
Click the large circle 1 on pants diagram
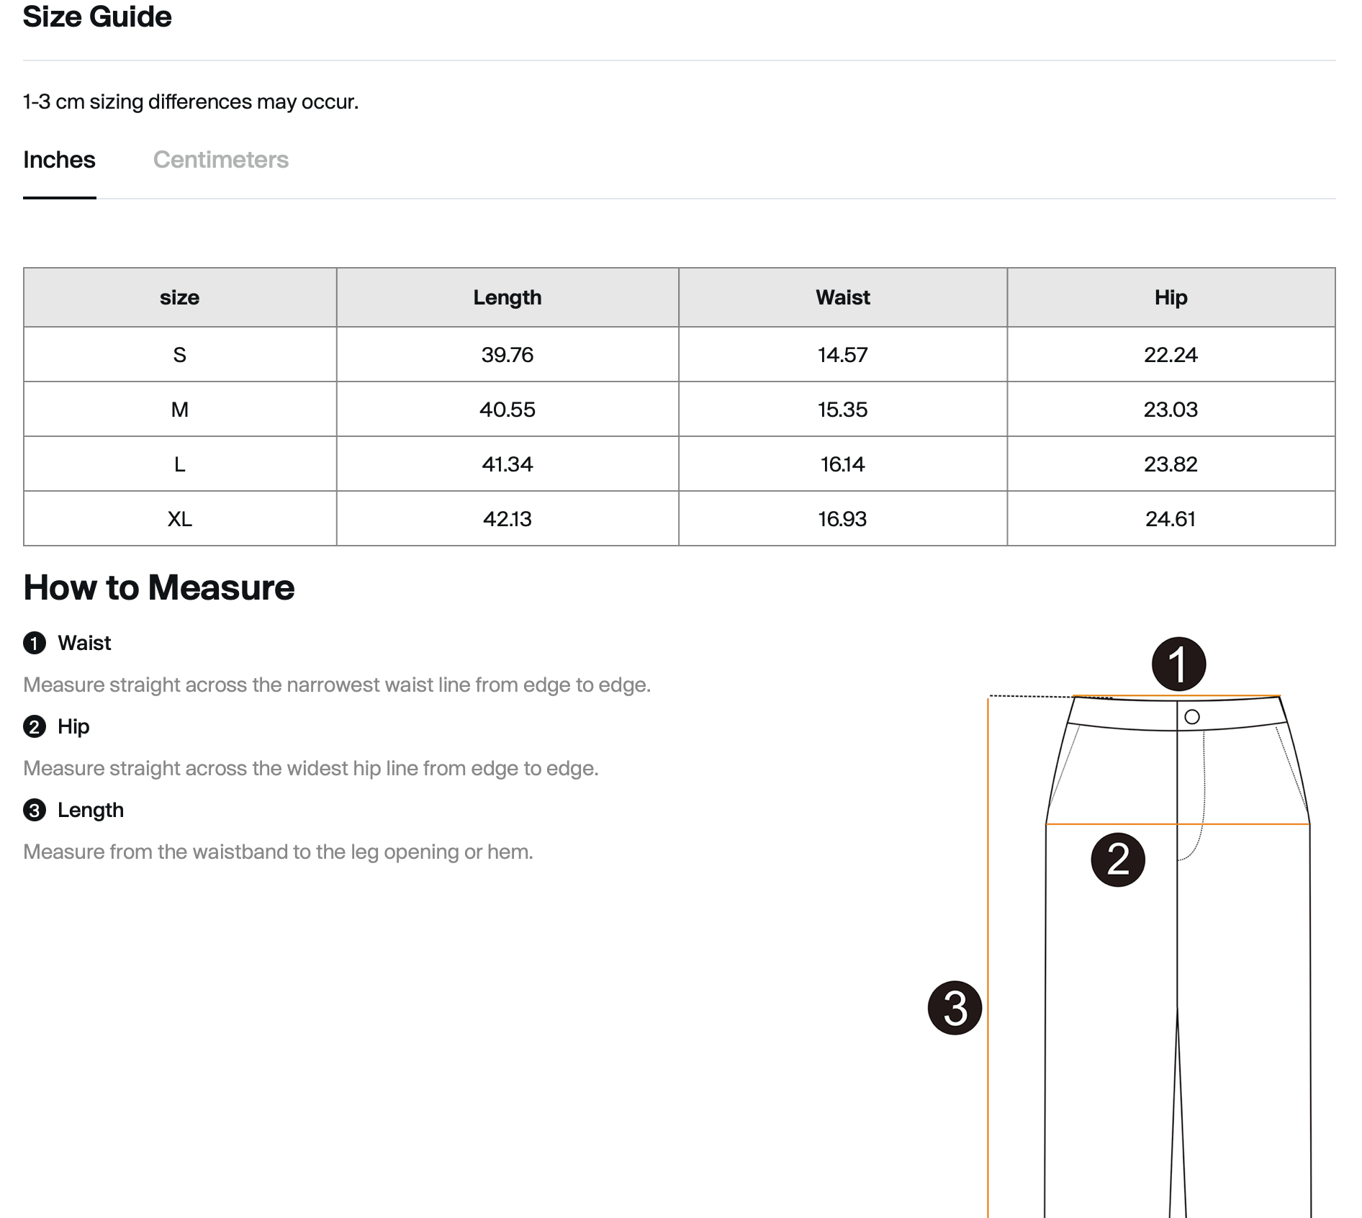(1178, 664)
